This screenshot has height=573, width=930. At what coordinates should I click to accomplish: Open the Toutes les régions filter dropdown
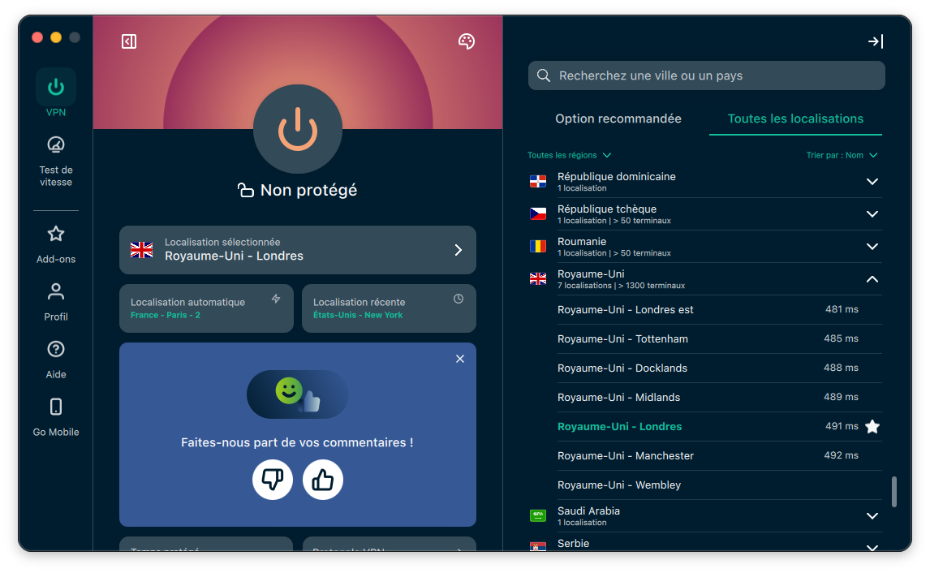click(x=569, y=155)
